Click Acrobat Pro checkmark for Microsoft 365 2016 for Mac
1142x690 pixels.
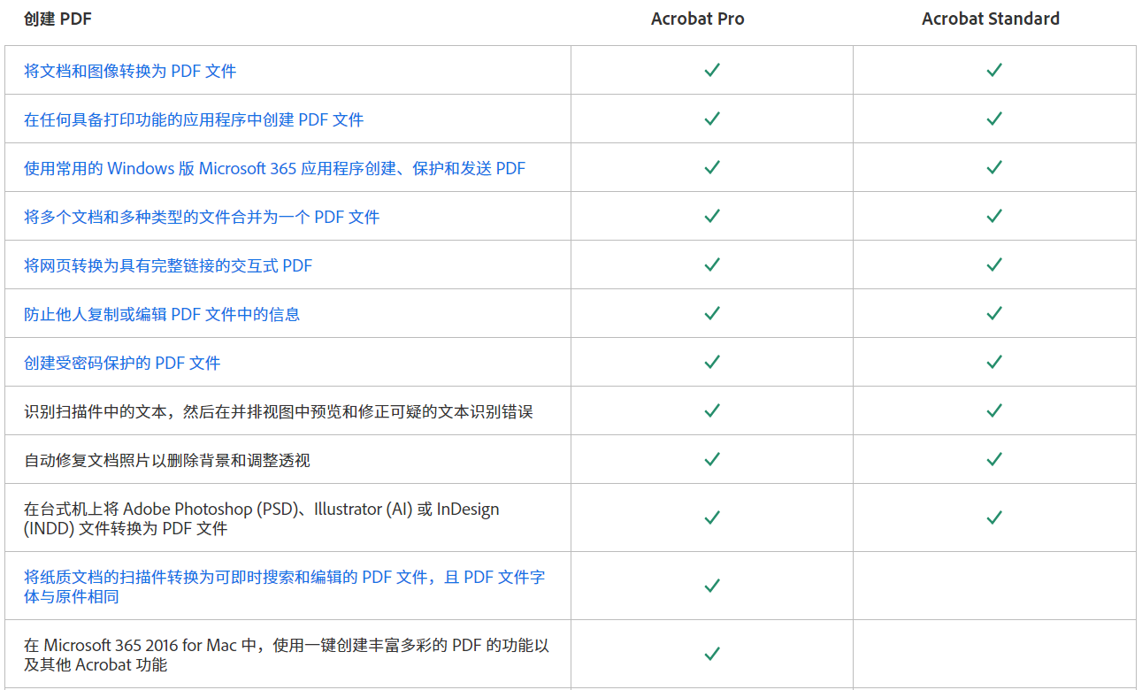click(712, 654)
